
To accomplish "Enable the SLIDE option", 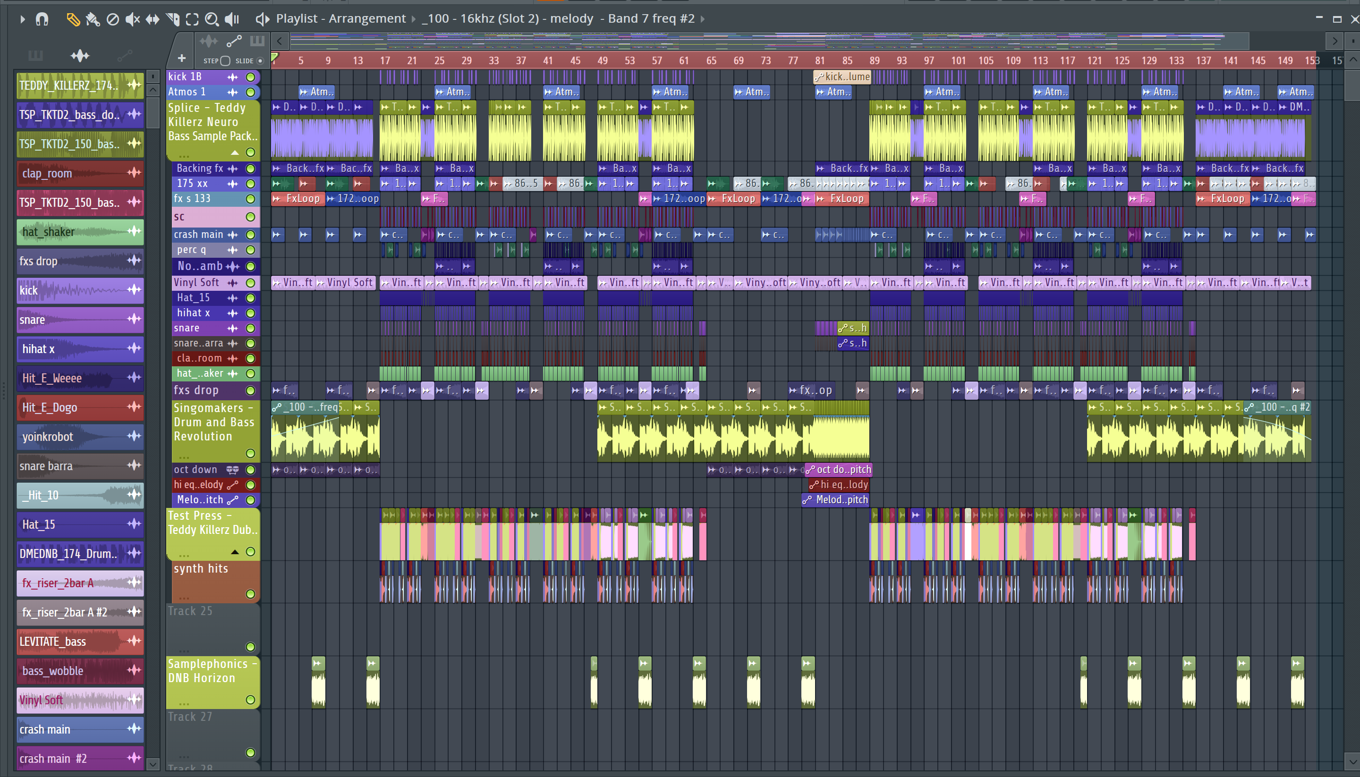I will [260, 61].
